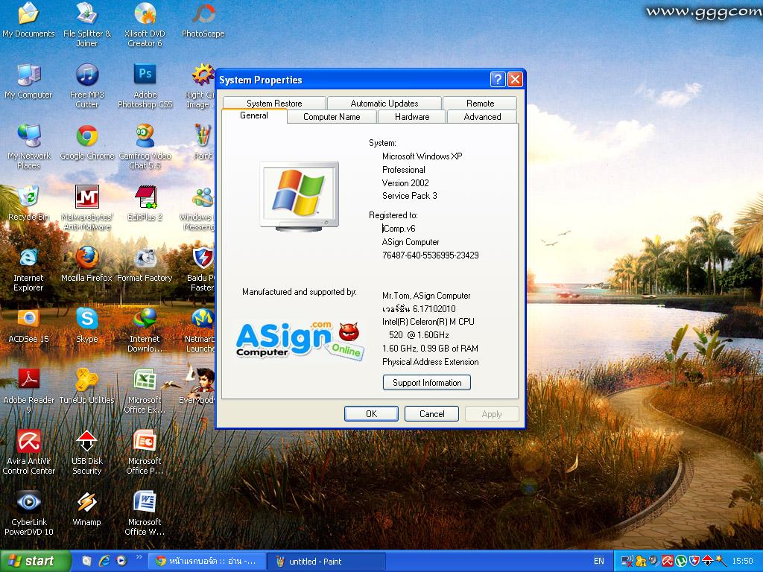
Task: Click the Support Information button
Action: point(427,383)
